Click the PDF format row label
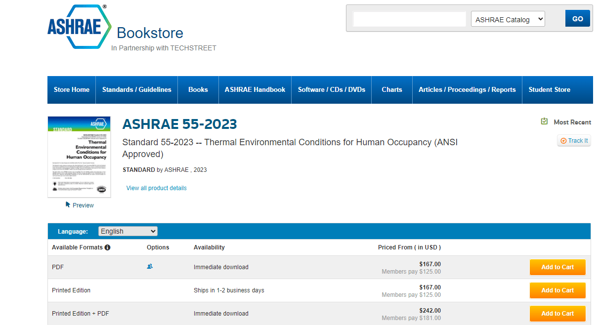Image resolution: width=599 pixels, height=325 pixels. 58,267
